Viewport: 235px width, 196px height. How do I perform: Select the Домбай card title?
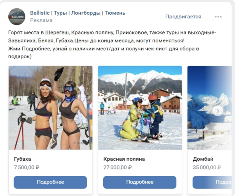coord(203,159)
